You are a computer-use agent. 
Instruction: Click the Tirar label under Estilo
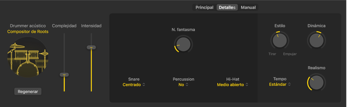(272, 54)
